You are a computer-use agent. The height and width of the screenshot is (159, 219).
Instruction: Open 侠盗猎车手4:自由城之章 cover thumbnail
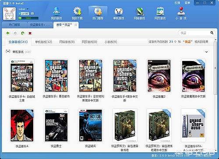click(22, 76)
